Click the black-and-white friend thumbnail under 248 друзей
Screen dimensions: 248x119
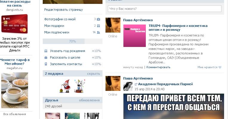[x=92, y=116]
